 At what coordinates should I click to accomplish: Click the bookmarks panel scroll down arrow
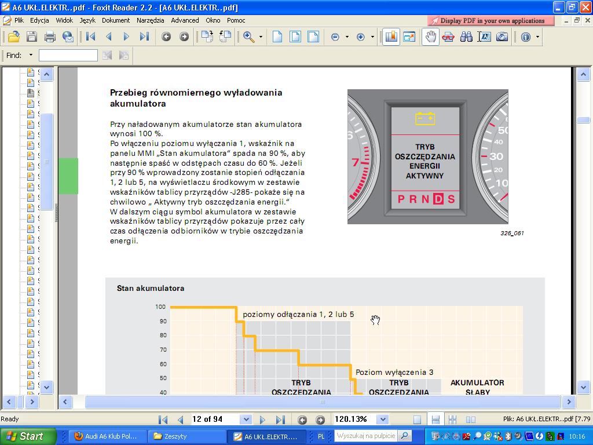click(x=46, y=388)
